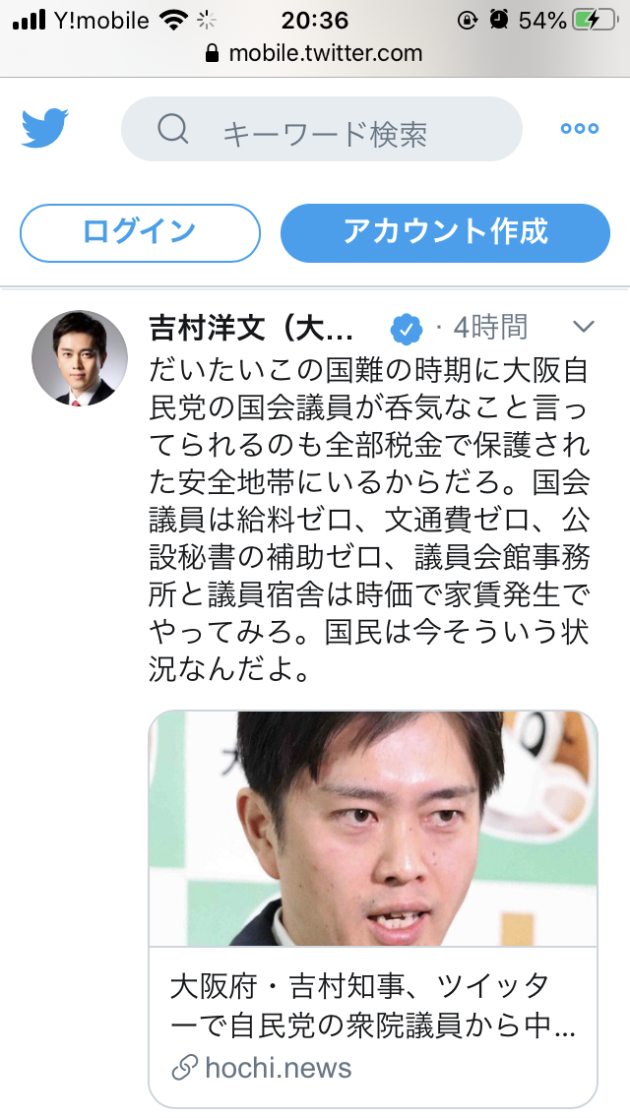
Task: Open the news article preview image
Action: click(x=373, y=829)
